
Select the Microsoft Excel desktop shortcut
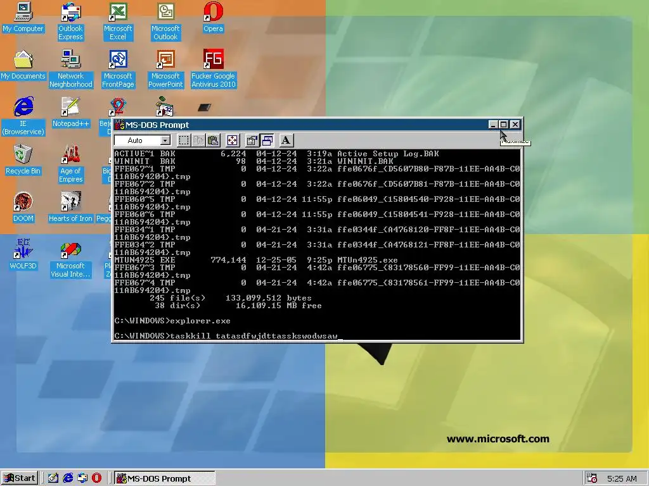click(117, 22)
